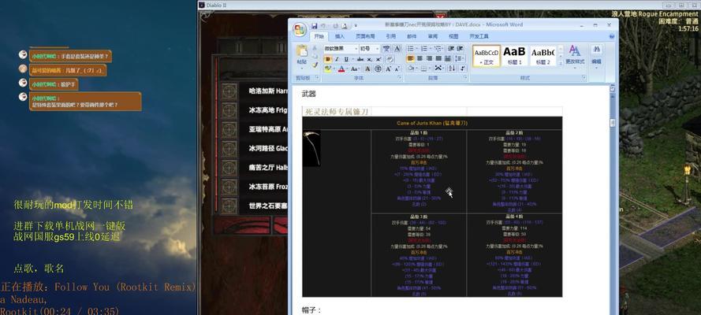Clear text formatting in Word

click(x=390, y=59)
